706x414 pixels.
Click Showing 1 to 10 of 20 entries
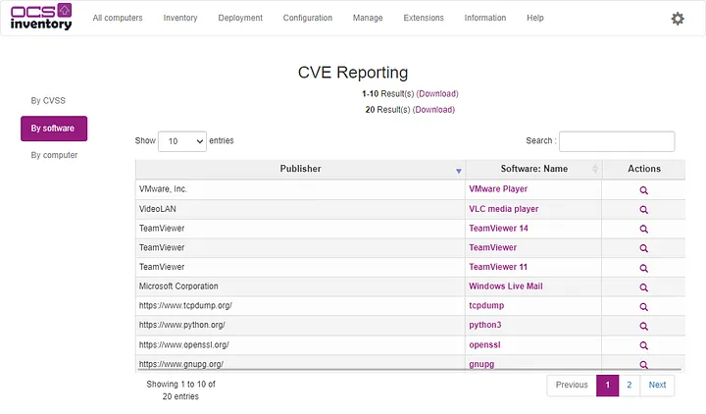(x=180, y=390)
